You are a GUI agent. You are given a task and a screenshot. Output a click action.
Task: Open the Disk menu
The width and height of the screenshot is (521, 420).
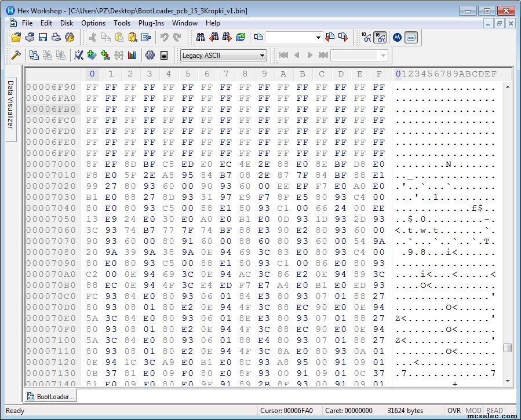tap(67, 23)
